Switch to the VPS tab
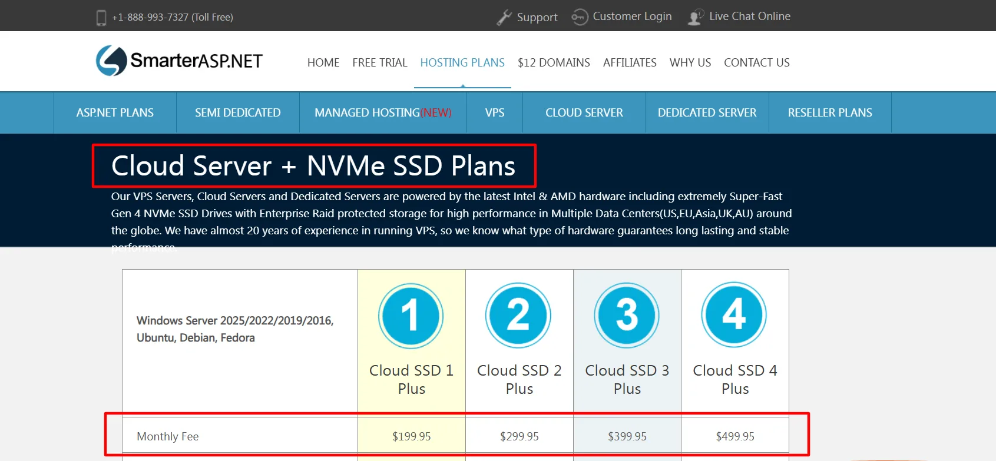996x461 pixels. (x=495, y=112)
